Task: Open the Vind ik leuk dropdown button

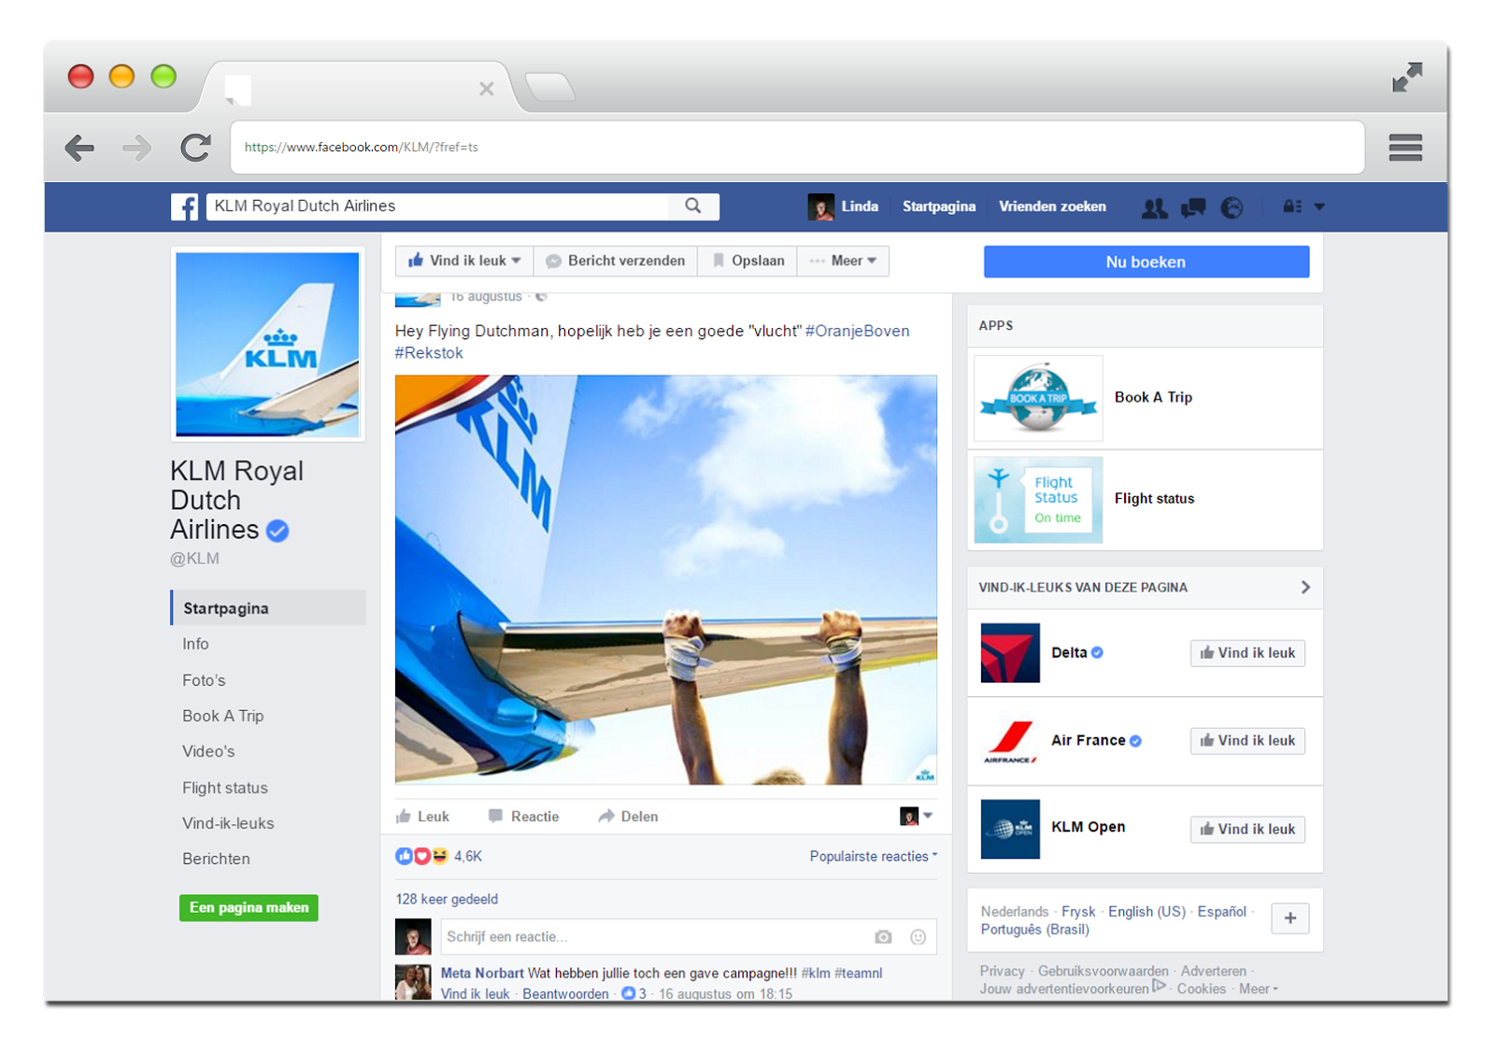Action: coord(464,261)
